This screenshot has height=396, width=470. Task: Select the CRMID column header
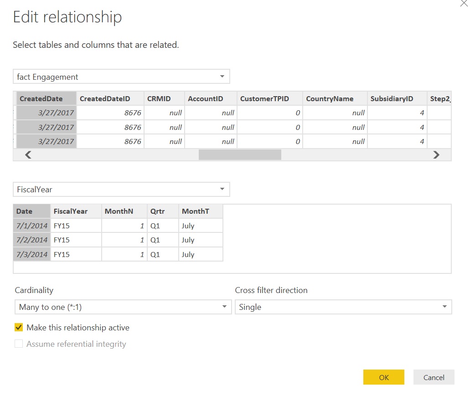point(164,98)
